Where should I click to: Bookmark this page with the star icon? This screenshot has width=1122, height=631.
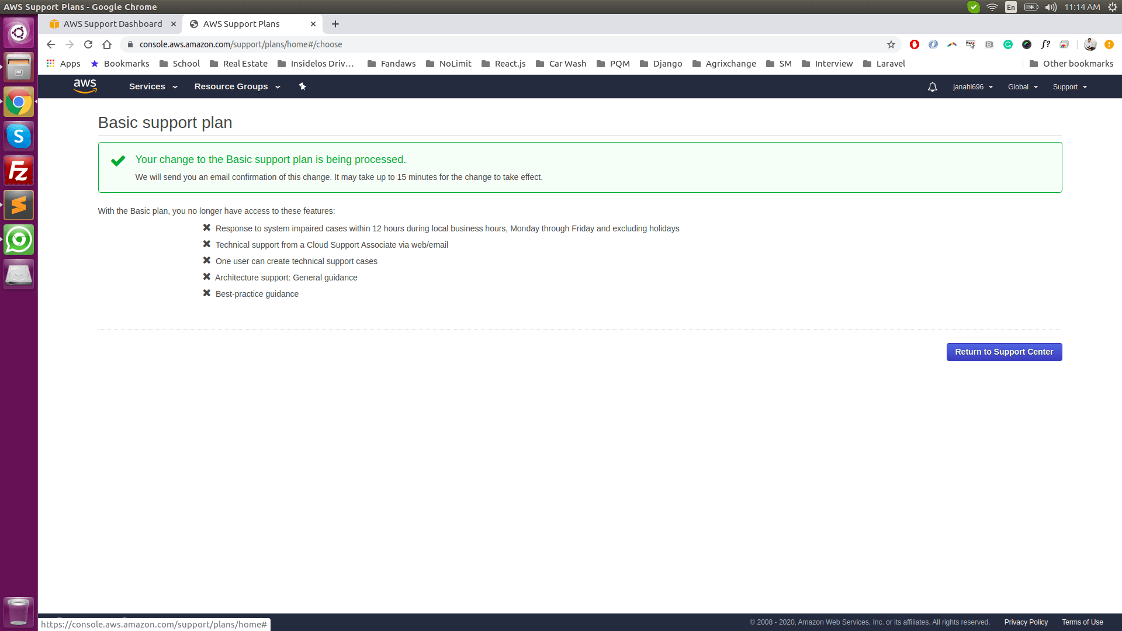891,44
